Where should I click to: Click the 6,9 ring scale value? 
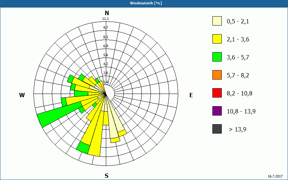pyautogui.click(x=105, y=46)
